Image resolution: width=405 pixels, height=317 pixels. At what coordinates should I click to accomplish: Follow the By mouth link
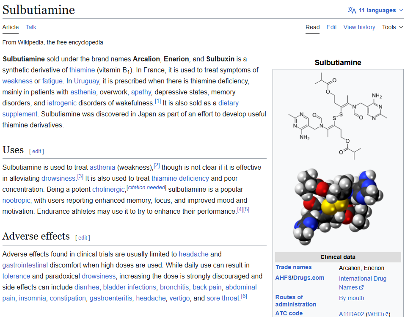tap(351, 298)
